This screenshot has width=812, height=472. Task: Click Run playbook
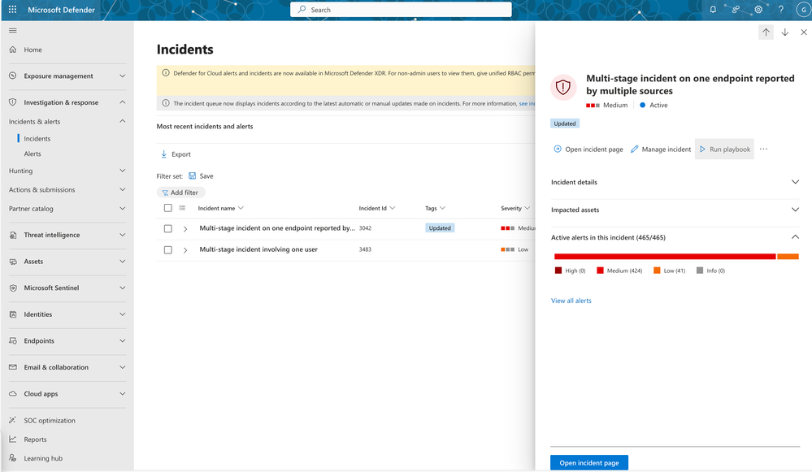724,149
